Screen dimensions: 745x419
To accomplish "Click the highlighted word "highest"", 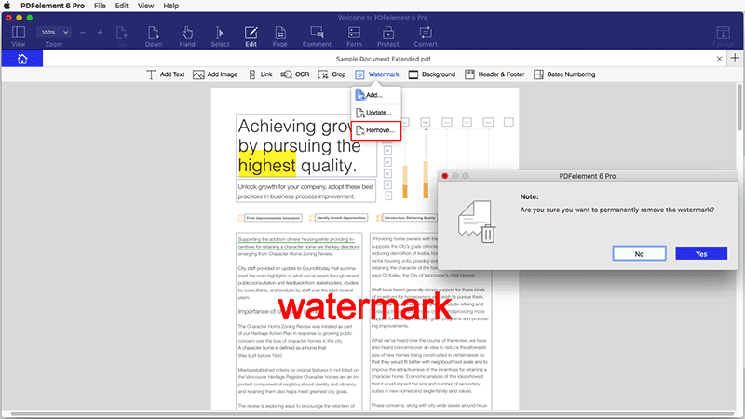I will tap(267, 166).
